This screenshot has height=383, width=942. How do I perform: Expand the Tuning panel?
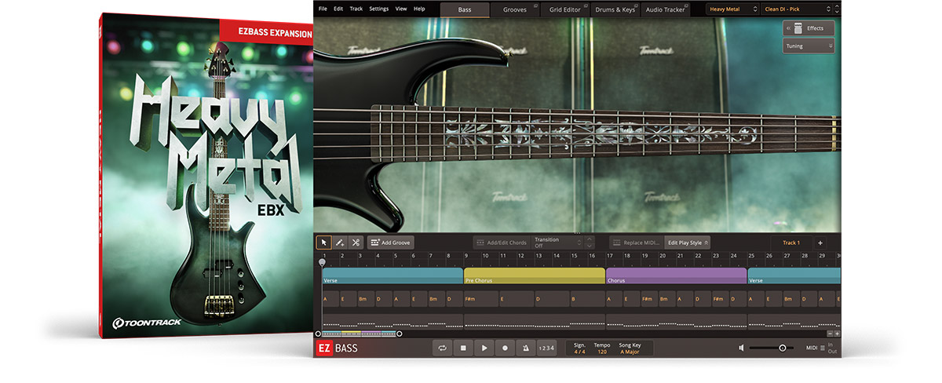pos(808,46)
